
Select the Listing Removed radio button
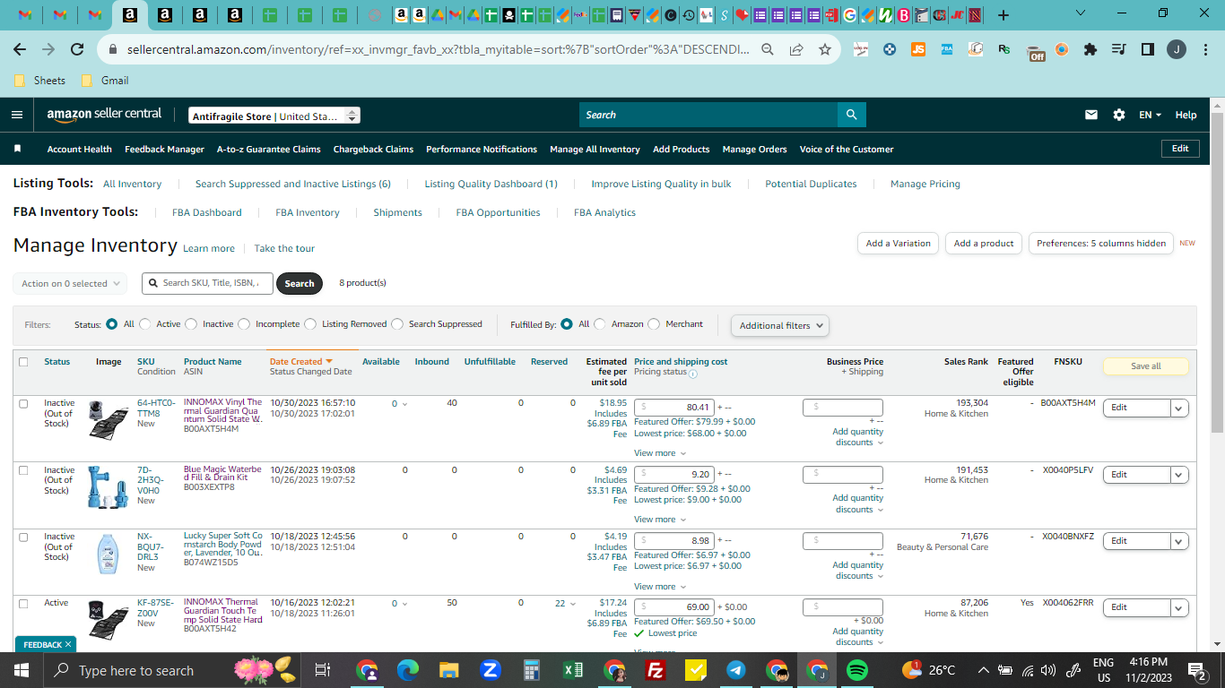(310, 324)
